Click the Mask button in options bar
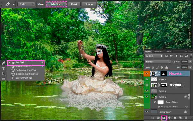193x121 pixels. pyautogui.click(x=74, y=4)
